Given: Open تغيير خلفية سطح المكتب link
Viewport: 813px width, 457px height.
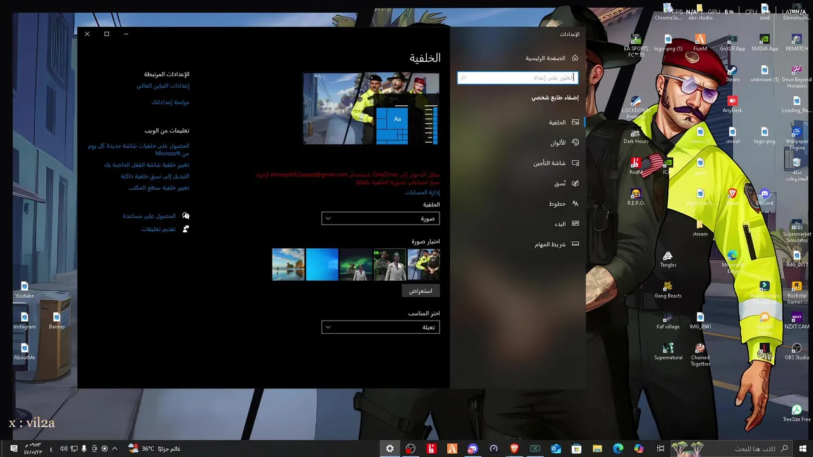Looking at the screenshot, I should coord(159,188).
